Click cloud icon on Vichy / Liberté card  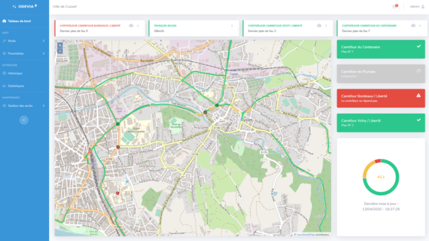319,26
